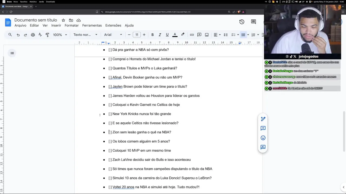Click the redo arrow
Screen dimensions: 346x194
tap(25, 35)
